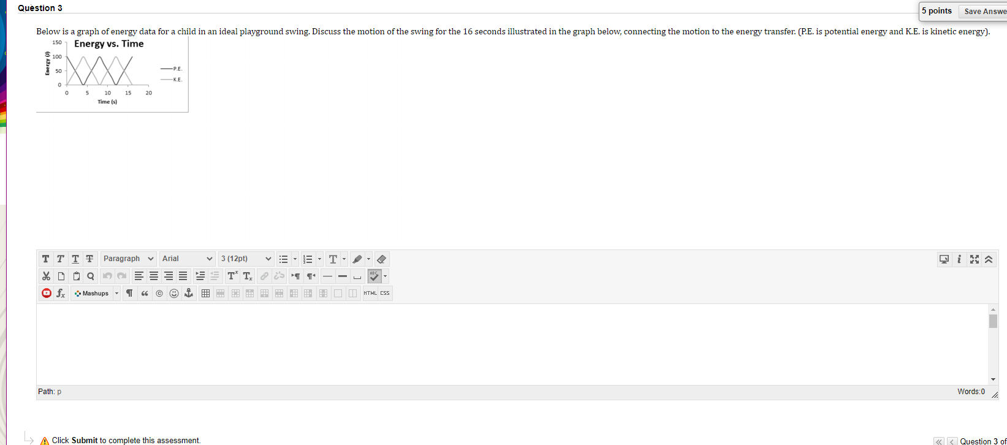Open the Find magnifier tool
The width and height of the screenshot is (1007, 445).
[91, 276]
